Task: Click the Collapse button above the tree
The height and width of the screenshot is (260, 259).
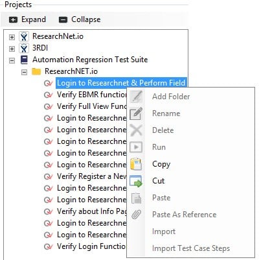Action: point(80,19)
